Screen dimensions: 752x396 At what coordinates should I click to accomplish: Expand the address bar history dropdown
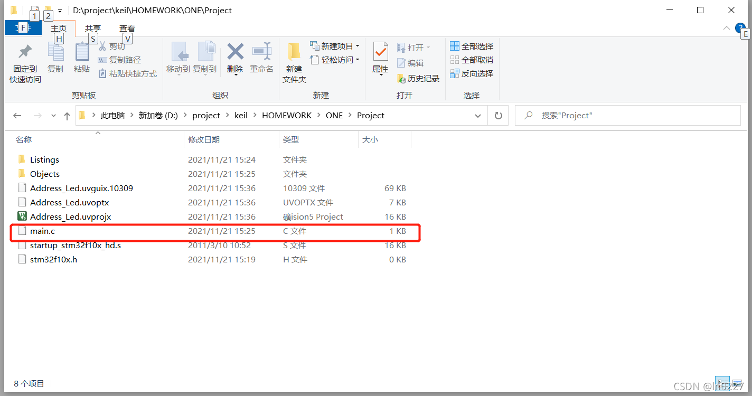coord(478,116)
